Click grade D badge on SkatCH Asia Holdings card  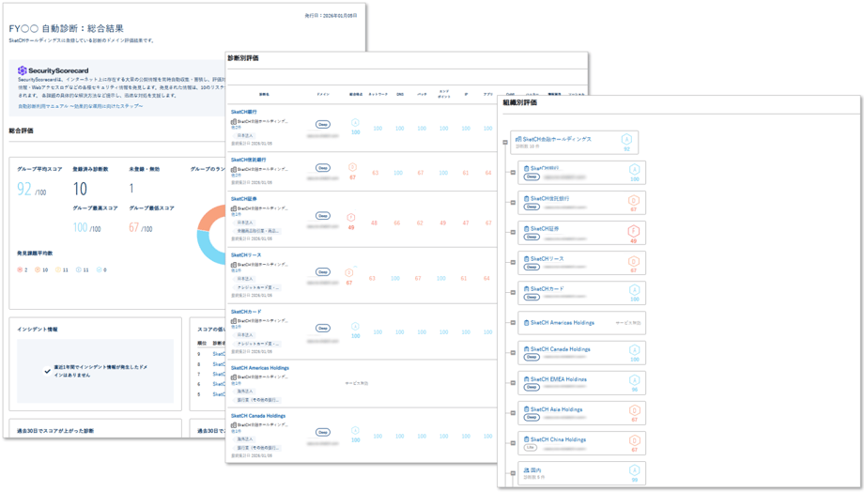coord(634,411)
